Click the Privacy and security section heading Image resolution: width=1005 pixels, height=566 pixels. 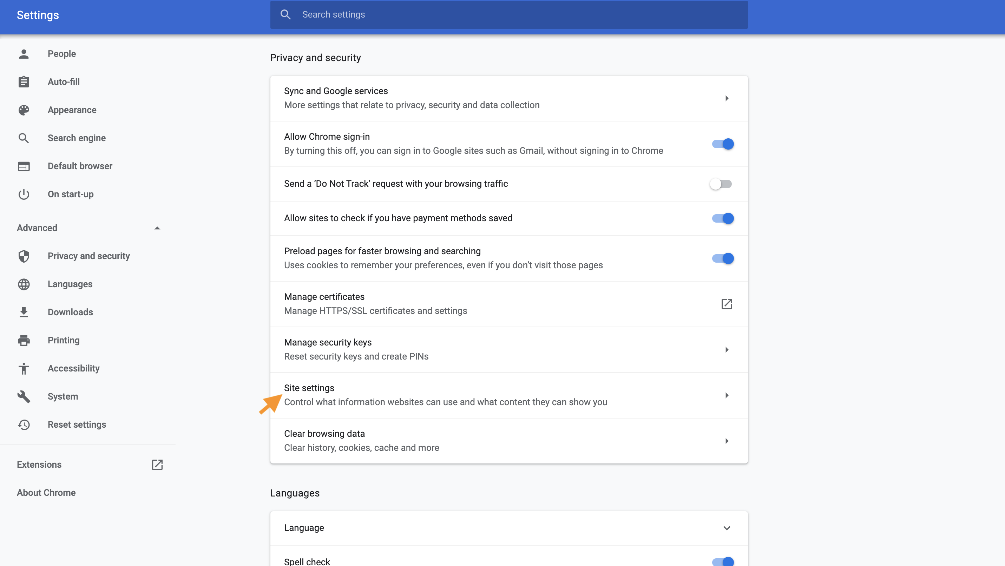(315, 58)
